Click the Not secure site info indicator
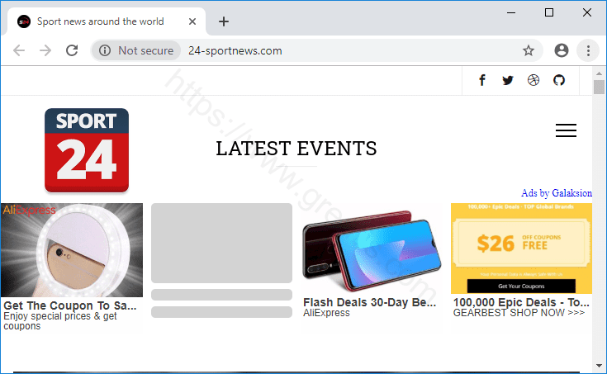The width and height of the screenshot is (607, 374). 136,50
